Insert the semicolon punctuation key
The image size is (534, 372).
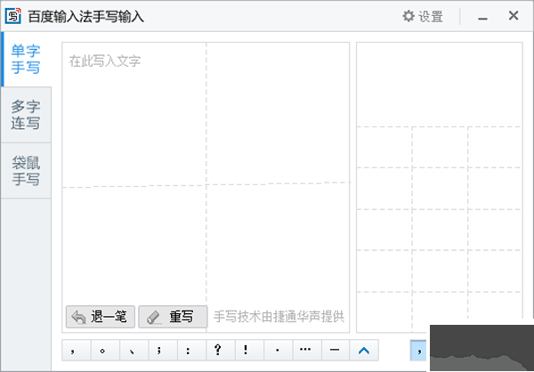pos(163,351)
